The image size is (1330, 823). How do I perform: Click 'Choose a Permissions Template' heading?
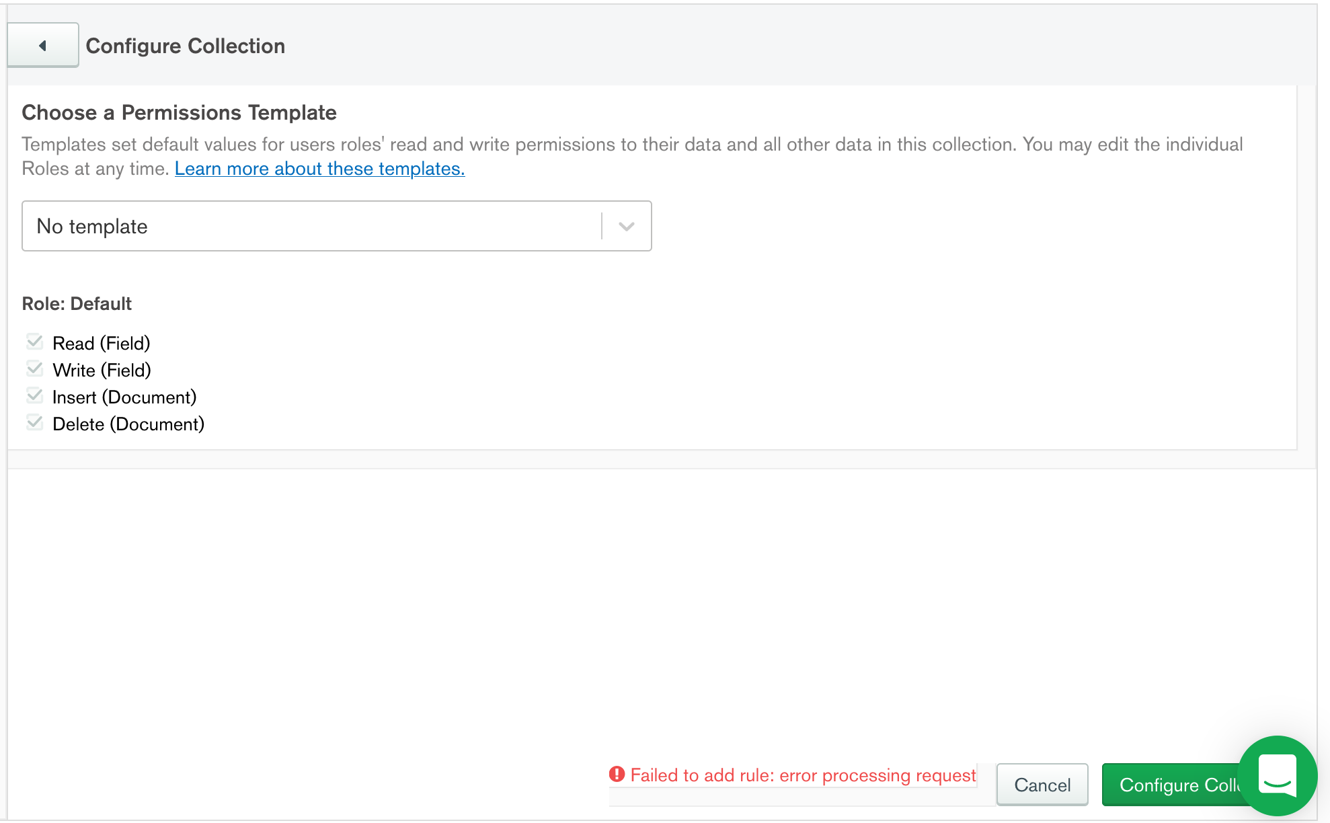click(x=179, y=112)
